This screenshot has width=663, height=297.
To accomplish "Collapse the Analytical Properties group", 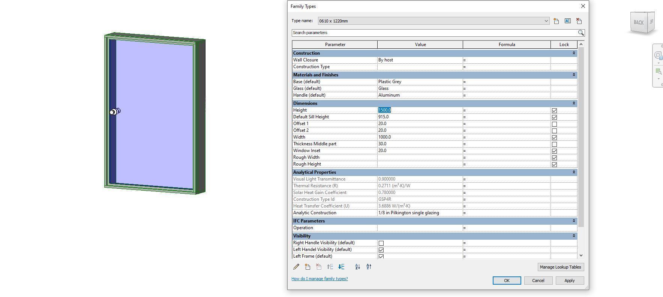I will (573, 172).
